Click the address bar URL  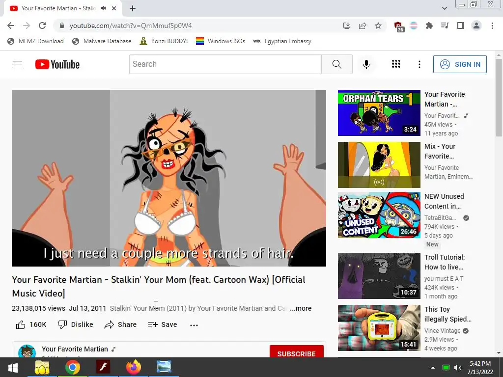(x=131, y=26)
